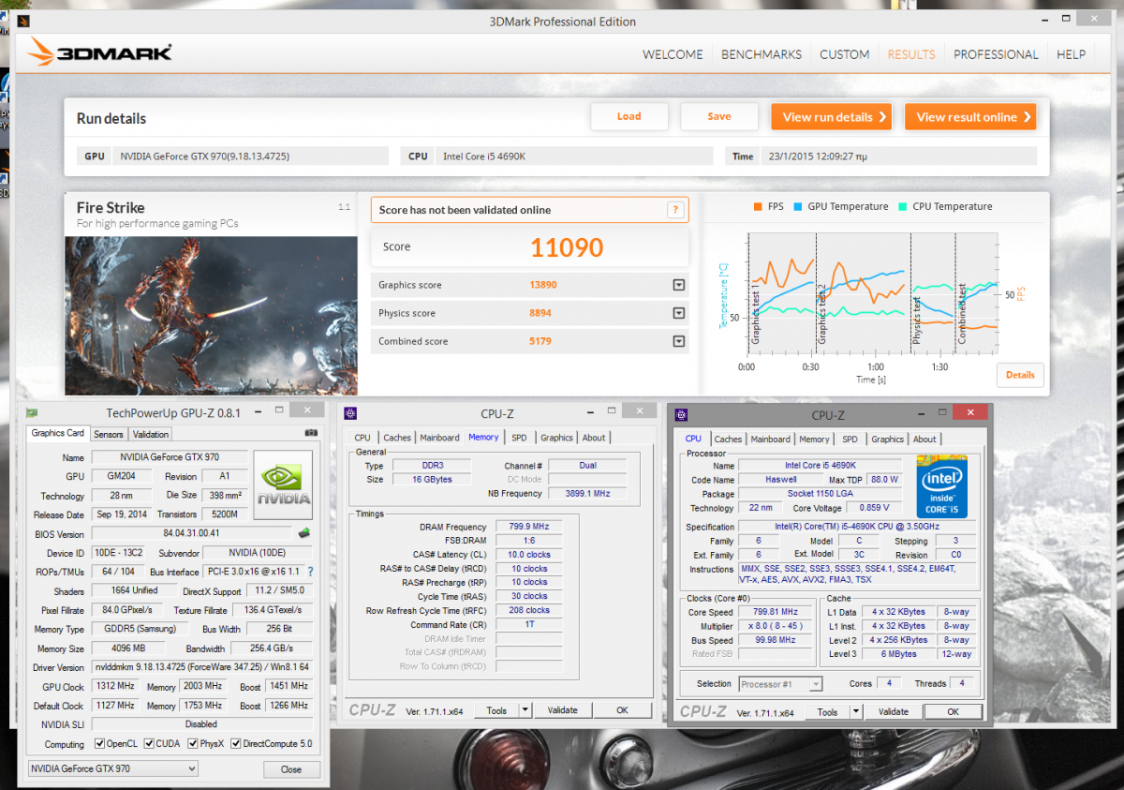Click the View run details button
Screen dimensions: 1124x790
(x=831, y=117)
